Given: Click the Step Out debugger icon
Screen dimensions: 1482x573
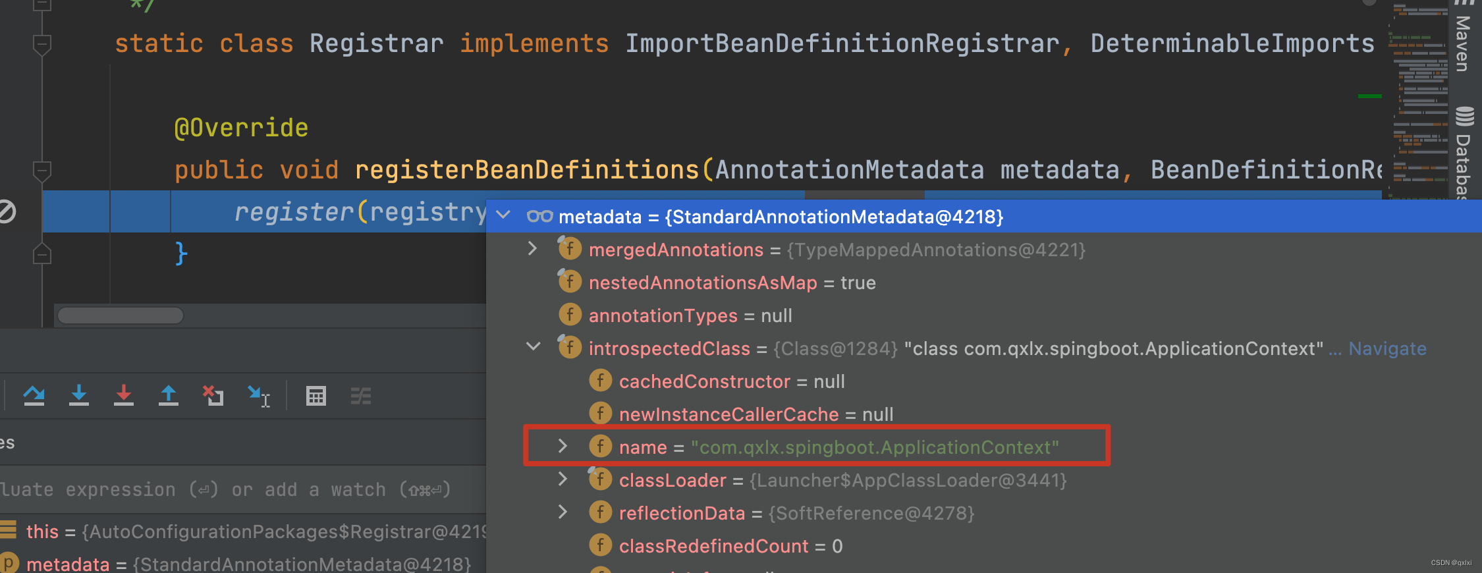Looking at the screenshot, I should pyautogui.click(x=169, y=396).
